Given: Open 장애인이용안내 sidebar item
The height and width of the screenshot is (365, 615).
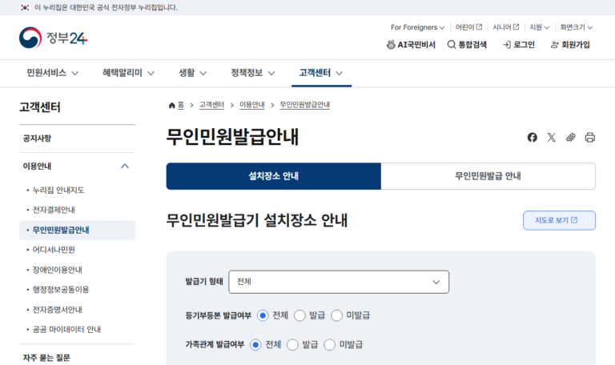Looking at the screenshot, I should [x=58, y=270].
